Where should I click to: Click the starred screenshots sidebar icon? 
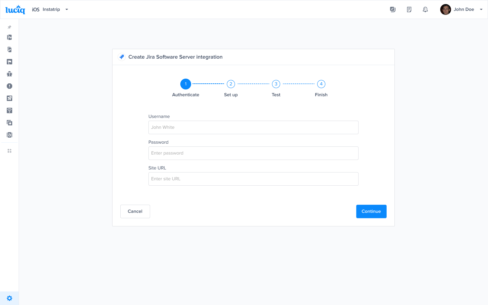[9, 123]
